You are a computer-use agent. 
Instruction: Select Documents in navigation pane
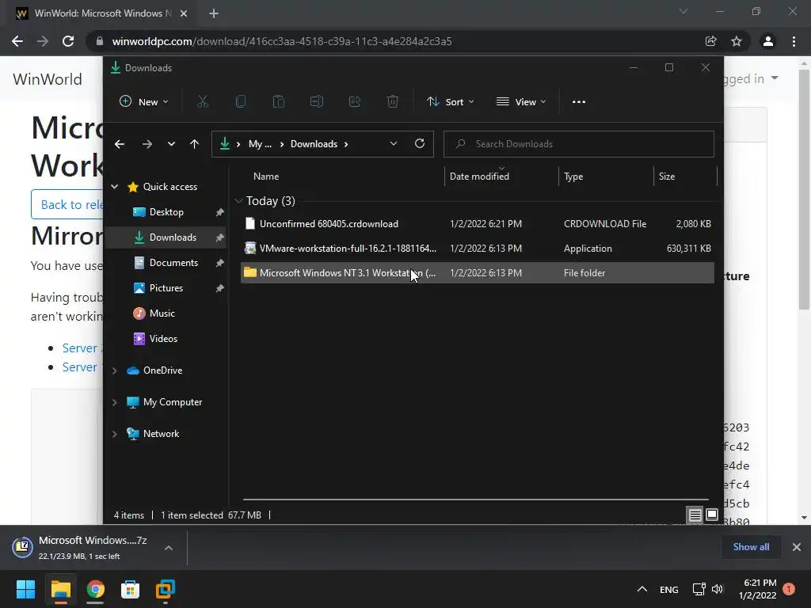166,263
